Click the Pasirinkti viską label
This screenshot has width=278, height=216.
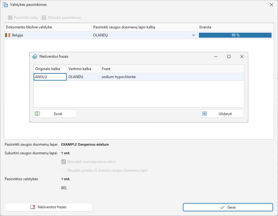pos(26,18)
